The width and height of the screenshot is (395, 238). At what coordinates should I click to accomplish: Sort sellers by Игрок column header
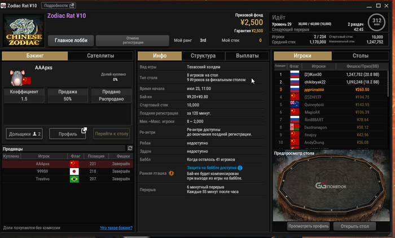tap(44, 156)
